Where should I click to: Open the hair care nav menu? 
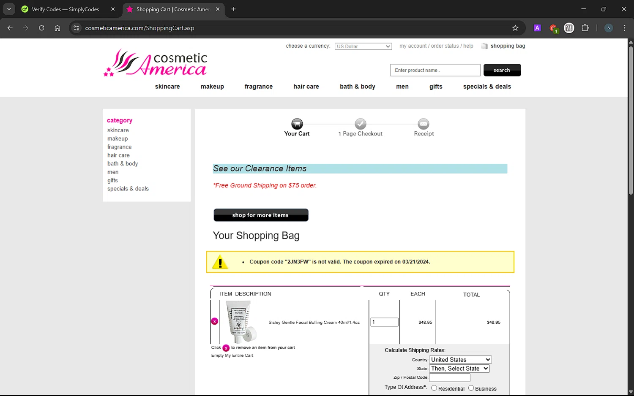point(306,87)
